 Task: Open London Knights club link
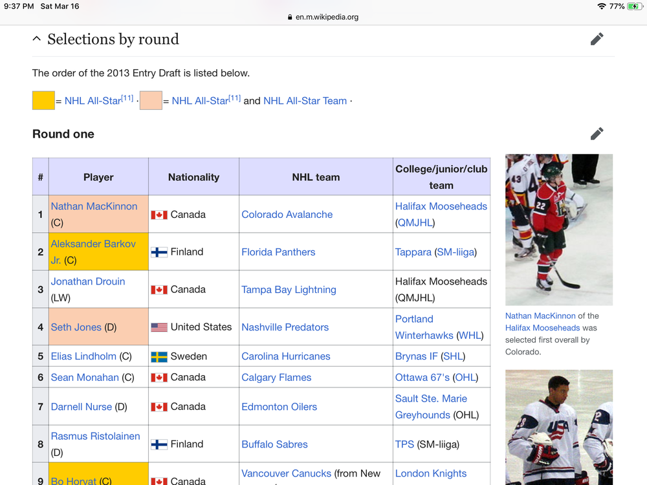tap(431, 473)
